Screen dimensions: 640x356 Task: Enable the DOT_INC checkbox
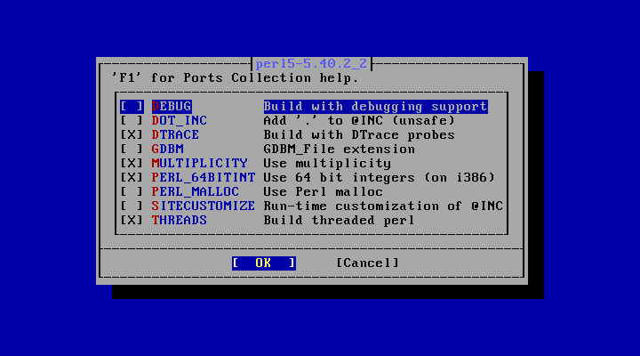coord(132,120)
